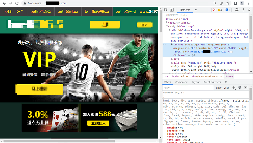Viewport: 253px width, 143px height.
Task: Collapse the showcloneshengxiaon div node
Action: [169, 30]
